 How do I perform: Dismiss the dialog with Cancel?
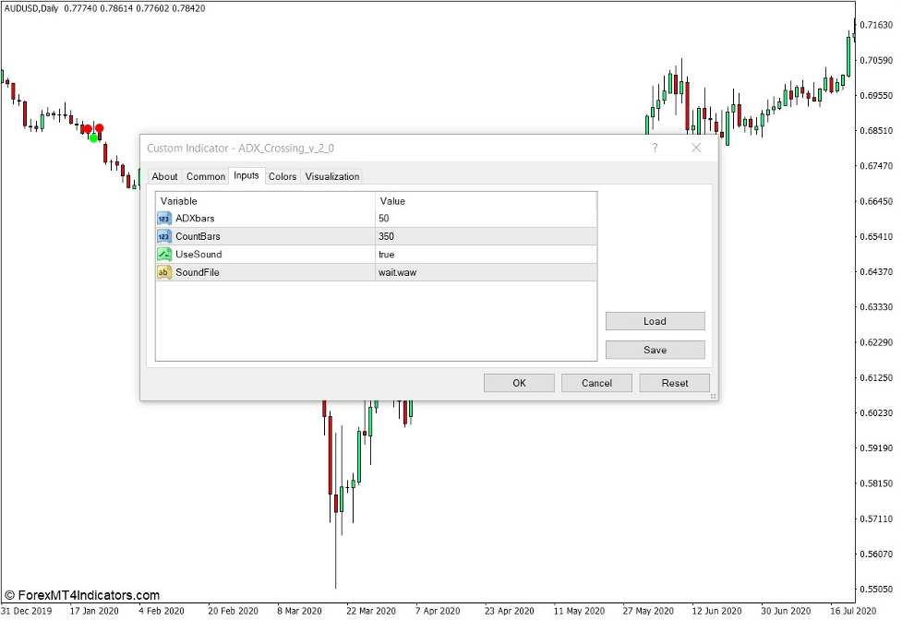point(595,382)
